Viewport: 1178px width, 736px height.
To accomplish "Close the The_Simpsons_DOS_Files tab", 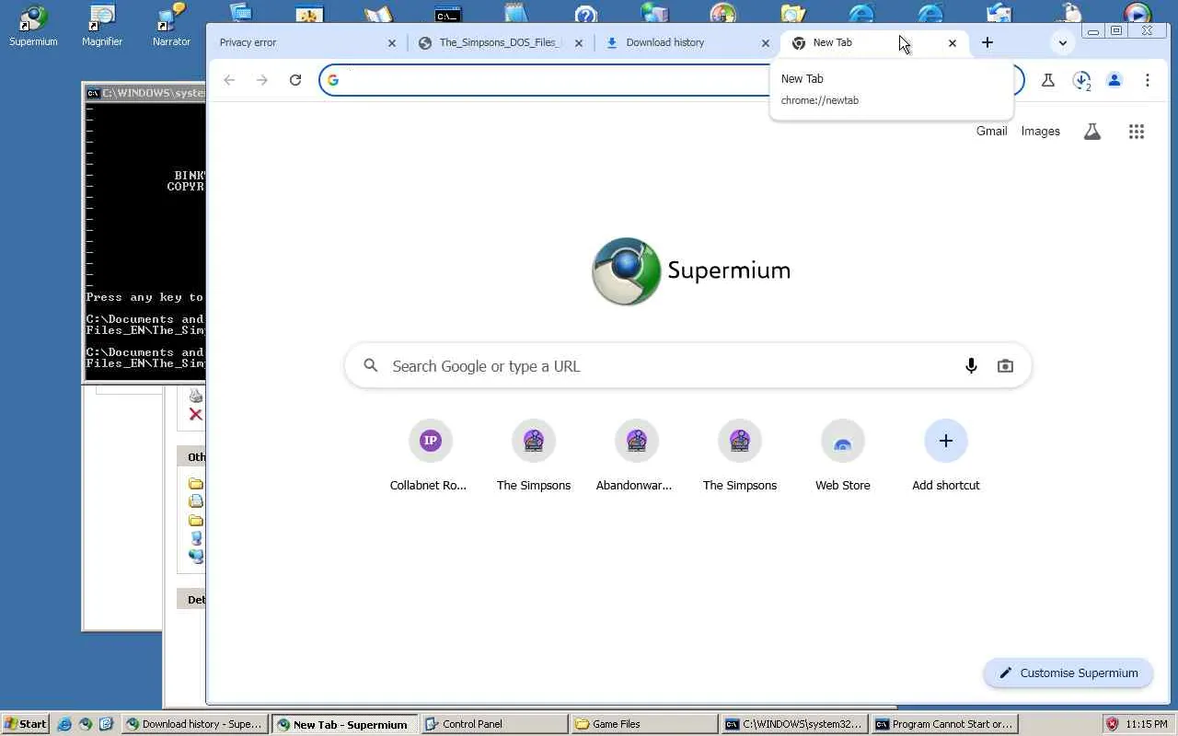I will (579, 42).
